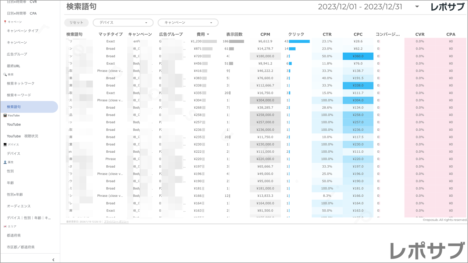
Task: Open the プライバシー ポリシー link
Action: [x=116, y=222]
